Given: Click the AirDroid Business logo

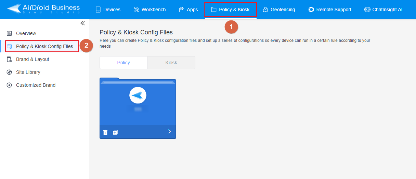Looking at the screenshot, I should point(43,9).
